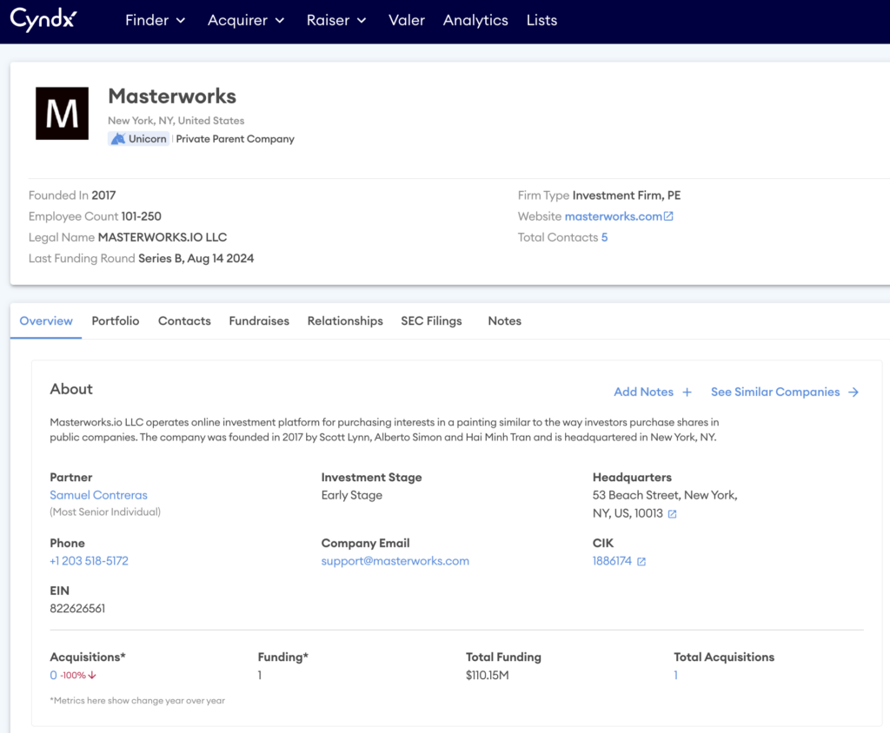Click Total Funding value $110.15M

coord(487,675)
